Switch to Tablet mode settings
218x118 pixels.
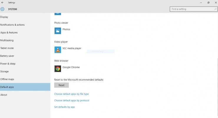7,48
